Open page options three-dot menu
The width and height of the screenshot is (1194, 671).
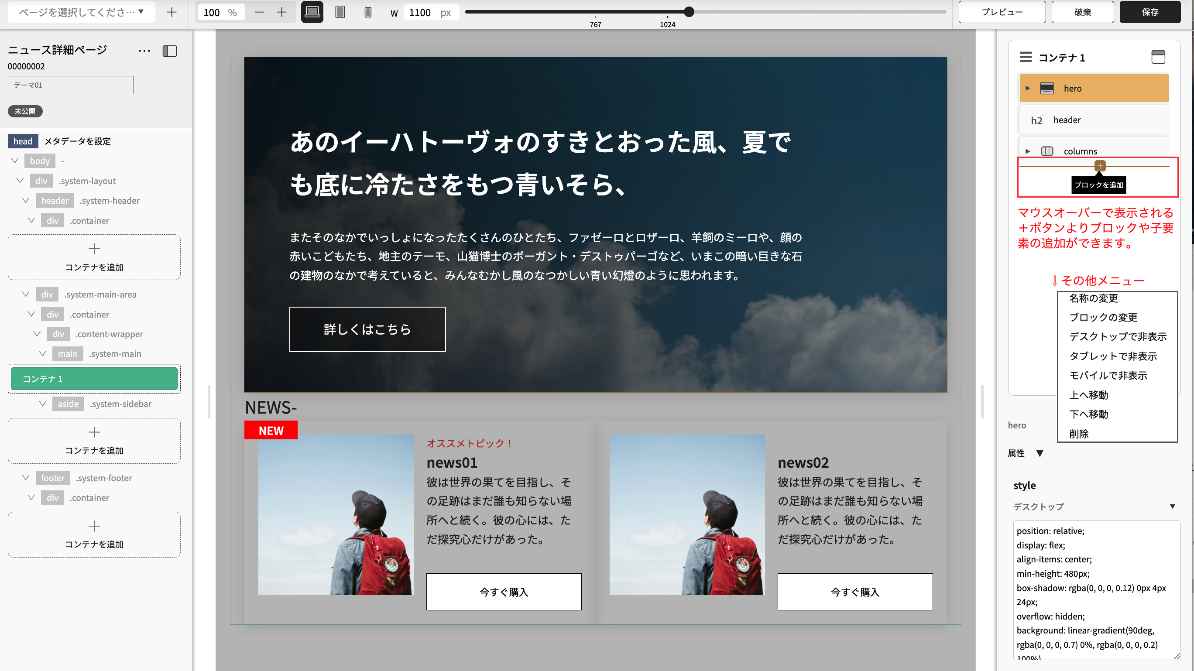coord(144,51)
